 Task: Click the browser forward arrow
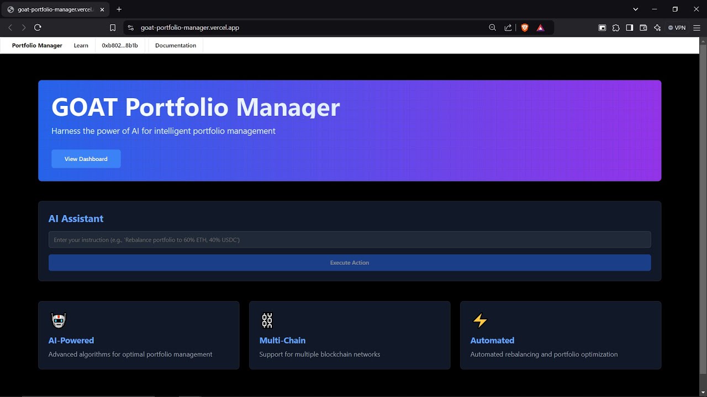24,28
